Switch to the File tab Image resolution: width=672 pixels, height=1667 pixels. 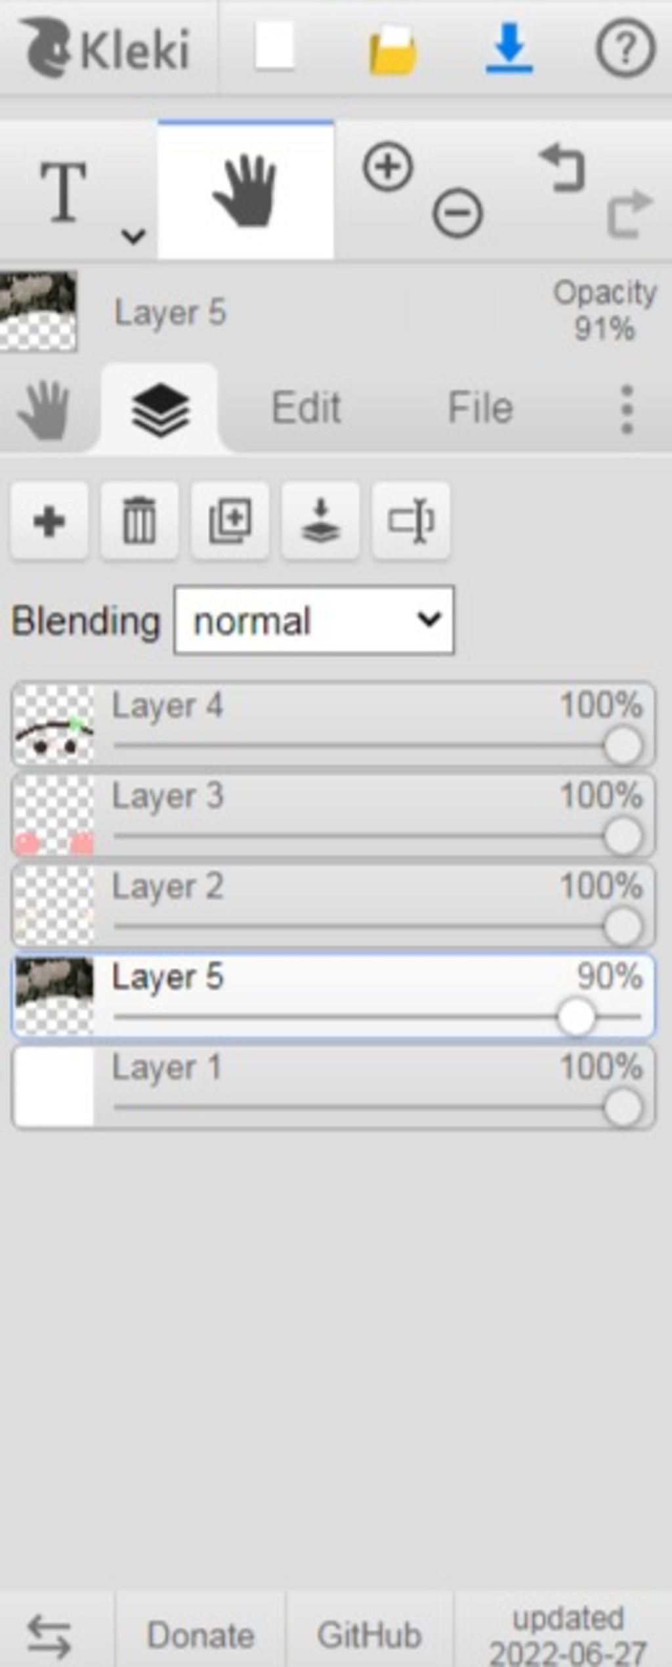(480, 408)
